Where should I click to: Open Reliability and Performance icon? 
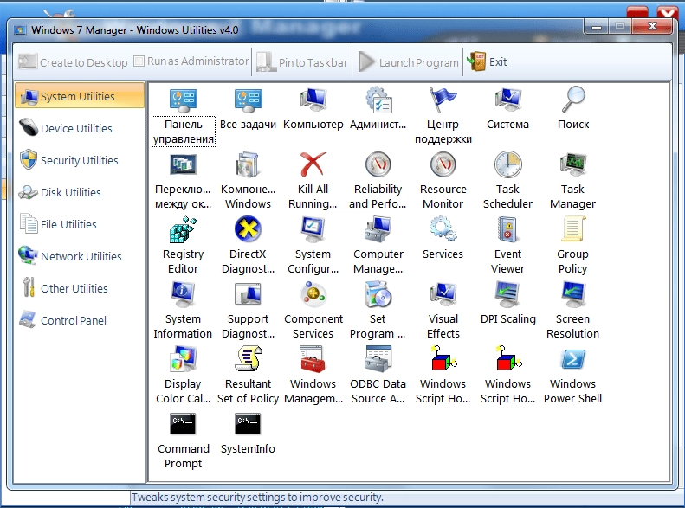click(378, 165)
